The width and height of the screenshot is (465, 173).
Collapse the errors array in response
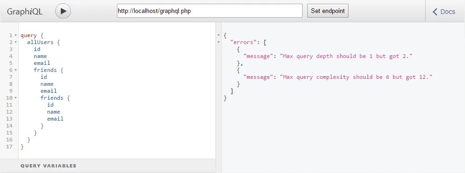[x=219, y=42]
